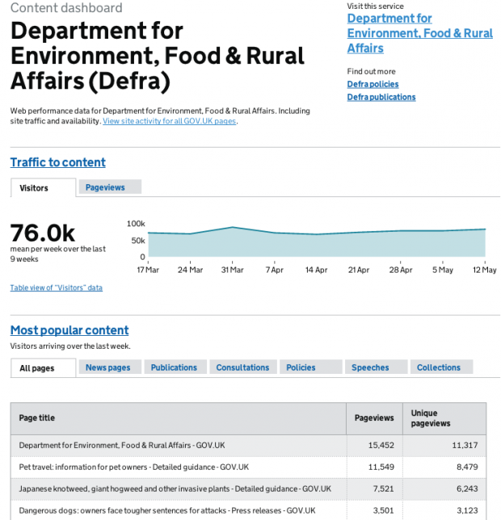501x520 pixels.
Task: Switch to the Publications tab
Action: pyautogui.click(x=175, y=367)
